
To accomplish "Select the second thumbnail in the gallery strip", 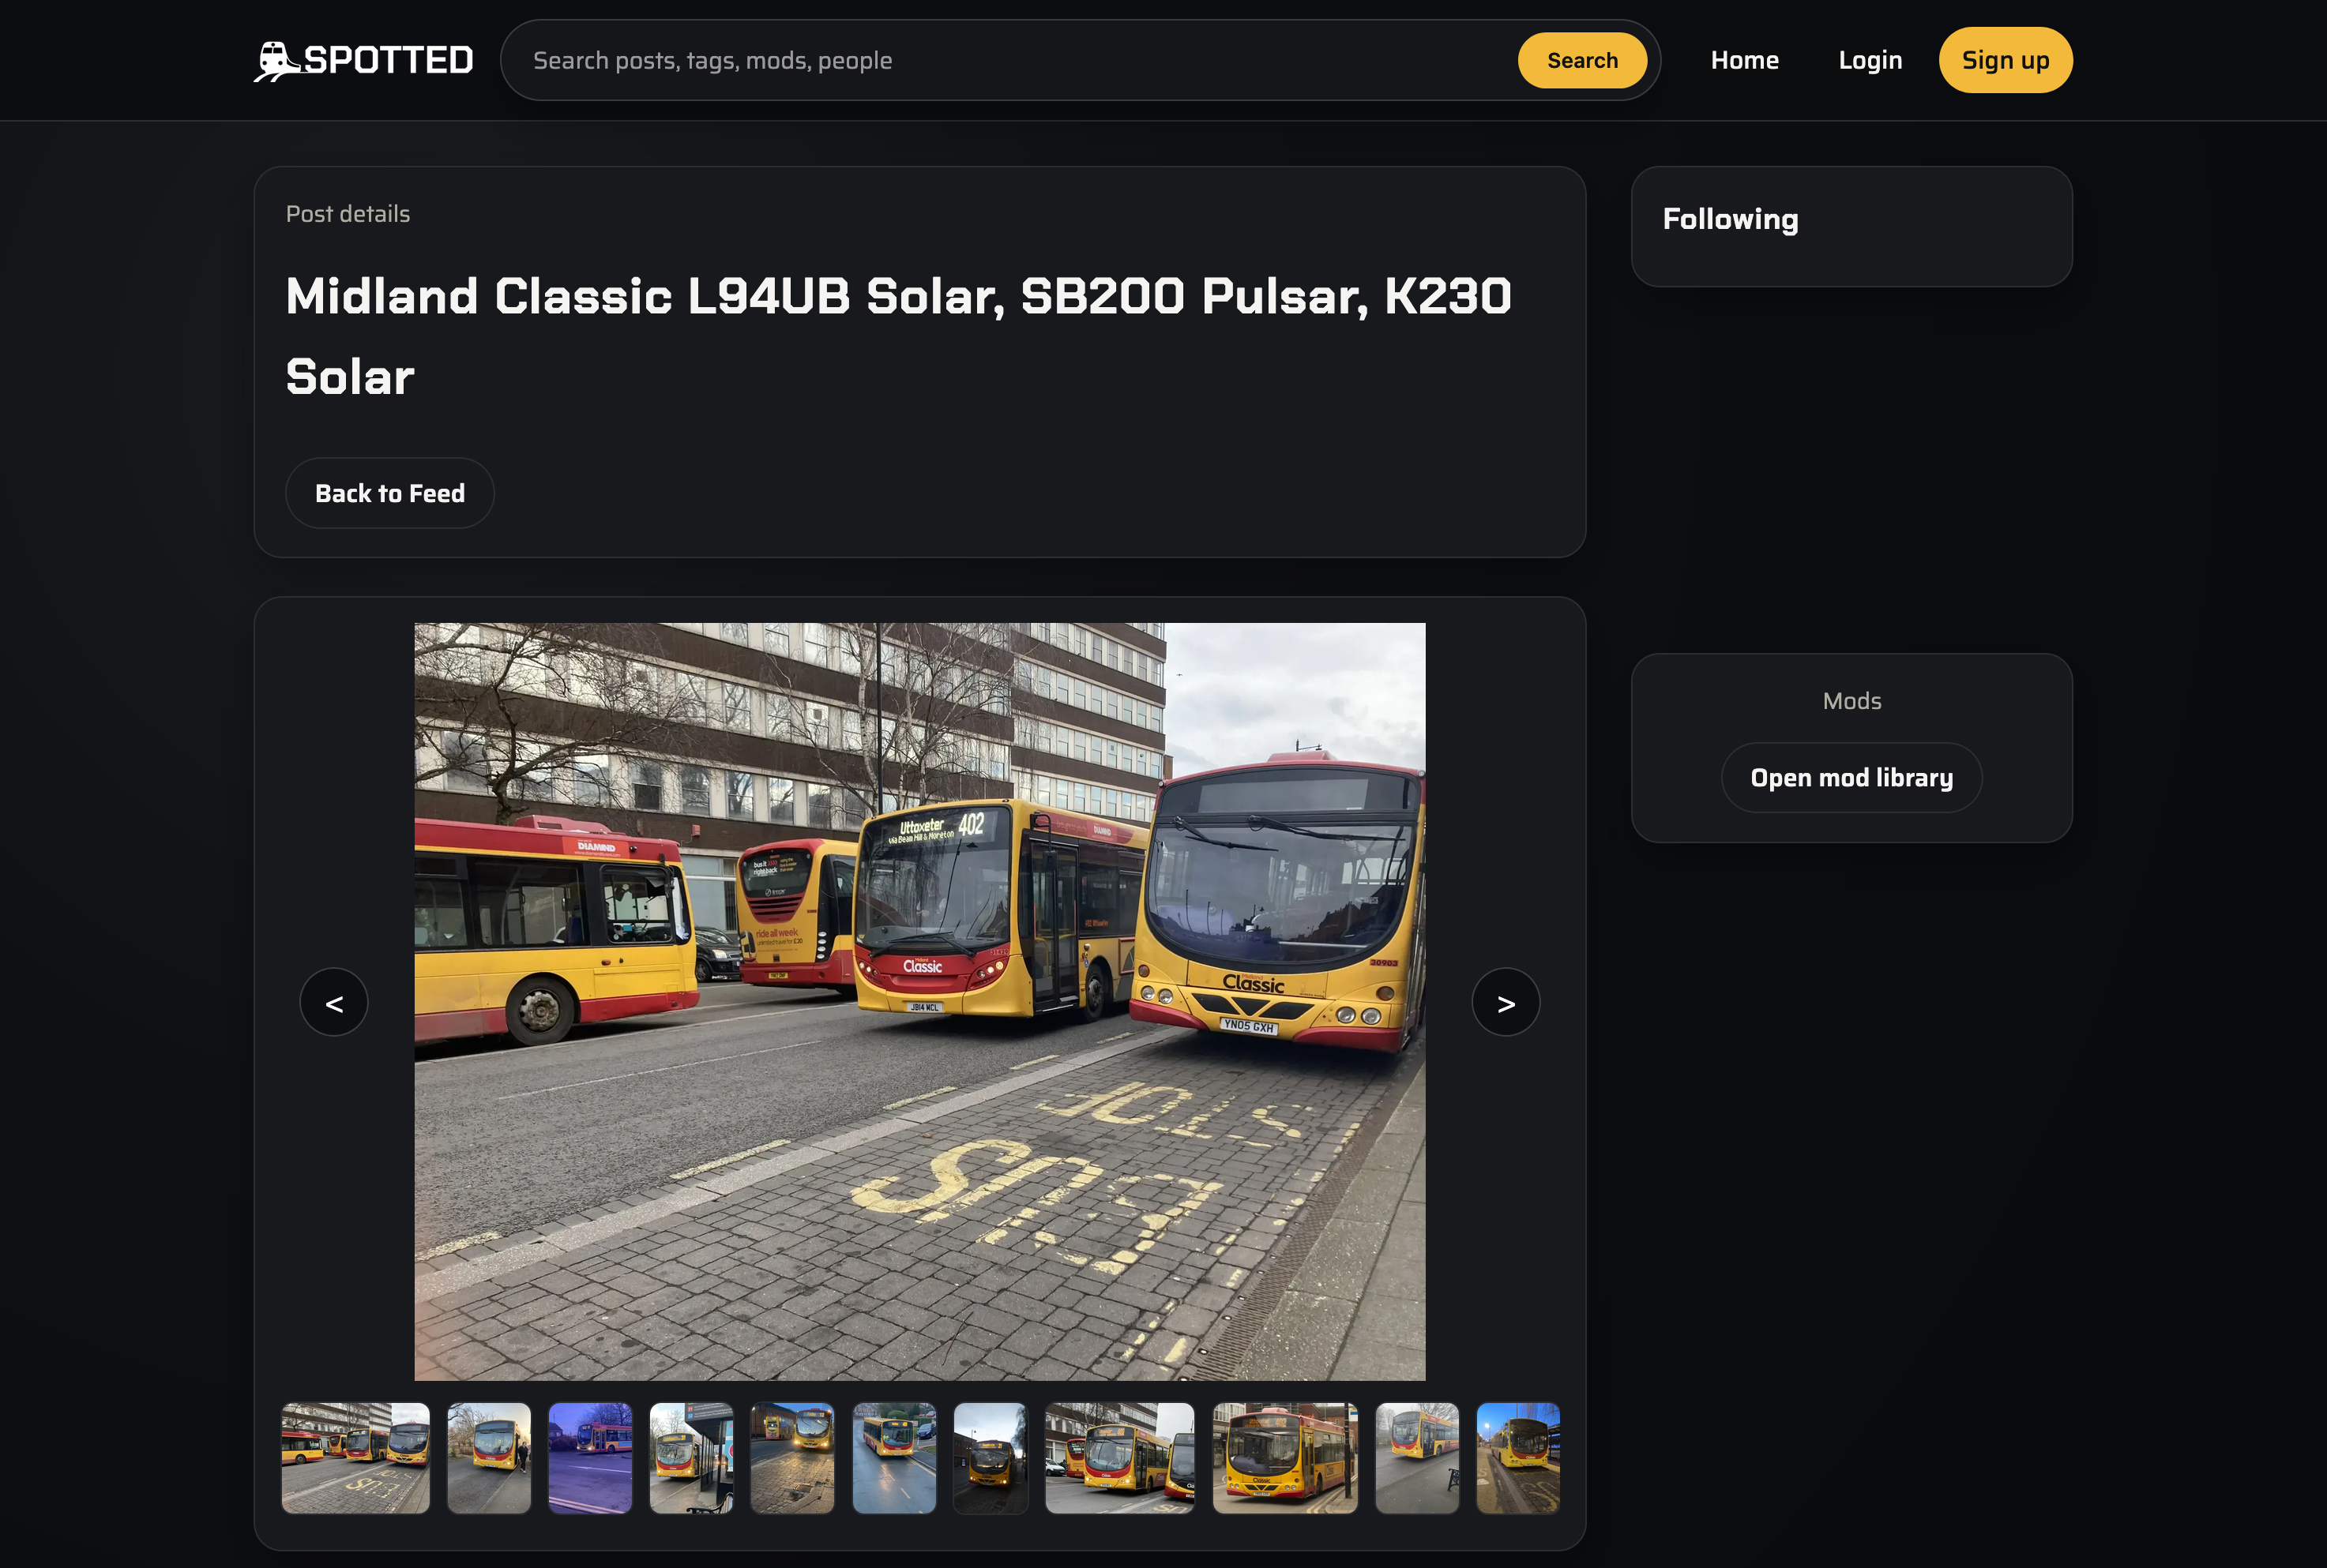I will 488,1457.
